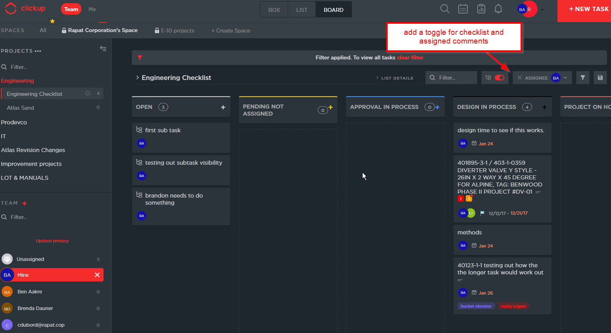Switch to Team view
611x333 pixels.
tap(71, 9)
